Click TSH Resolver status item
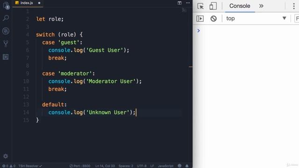 pos(30,166)
